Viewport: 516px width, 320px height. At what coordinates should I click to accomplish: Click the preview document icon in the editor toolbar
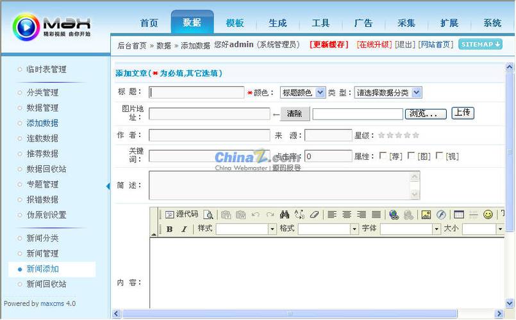click(x=208, y=214)
